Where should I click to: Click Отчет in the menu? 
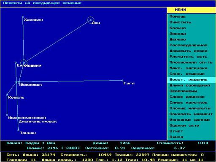[x=176, y=131]
